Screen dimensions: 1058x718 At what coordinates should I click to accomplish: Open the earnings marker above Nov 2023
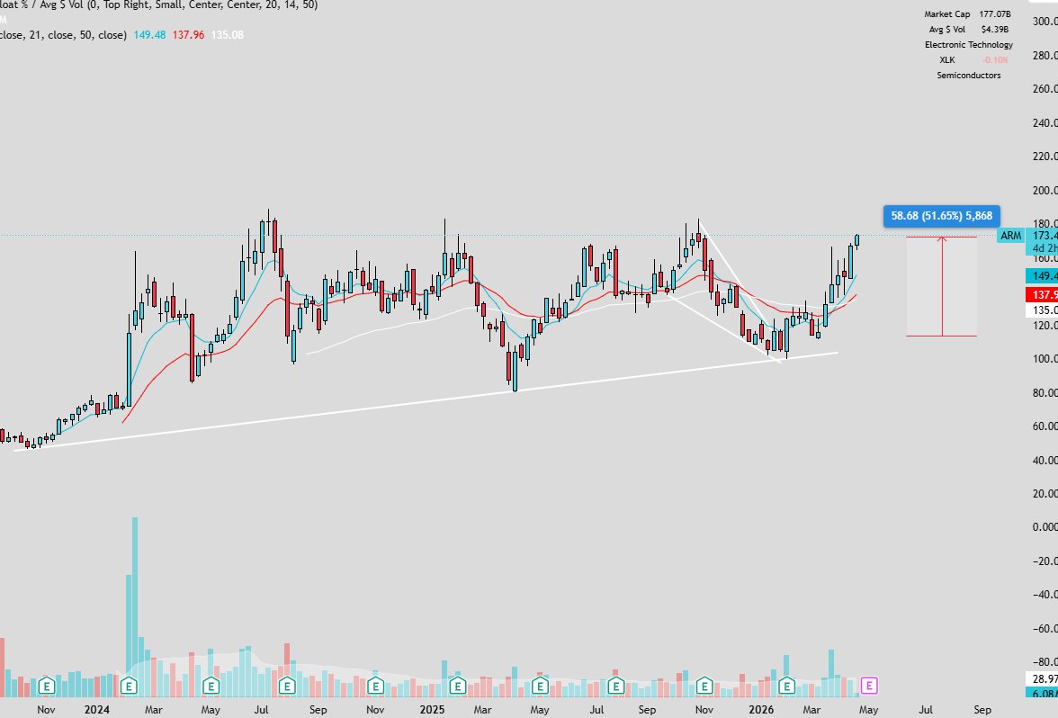point(47,687)
